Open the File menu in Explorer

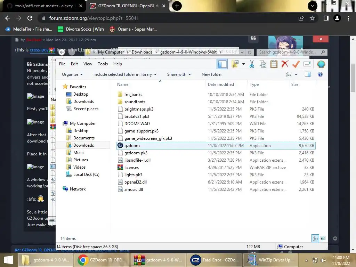point(62,64)
